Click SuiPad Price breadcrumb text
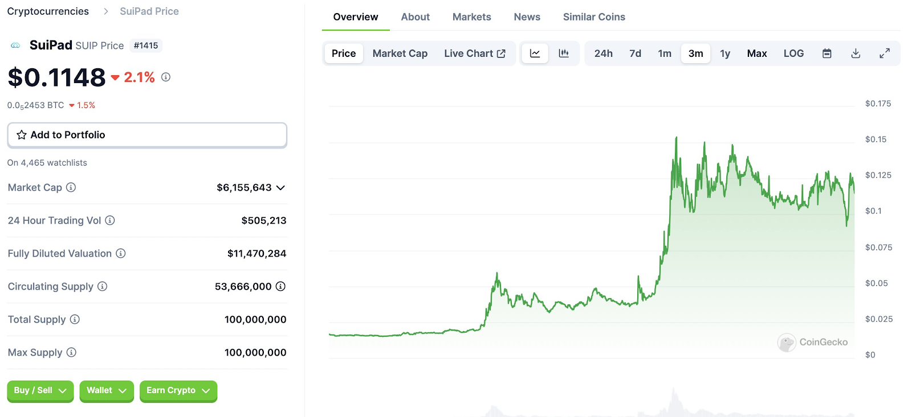Screen dimensions: 912x417 pyautogui.click(x=149, y=11)
